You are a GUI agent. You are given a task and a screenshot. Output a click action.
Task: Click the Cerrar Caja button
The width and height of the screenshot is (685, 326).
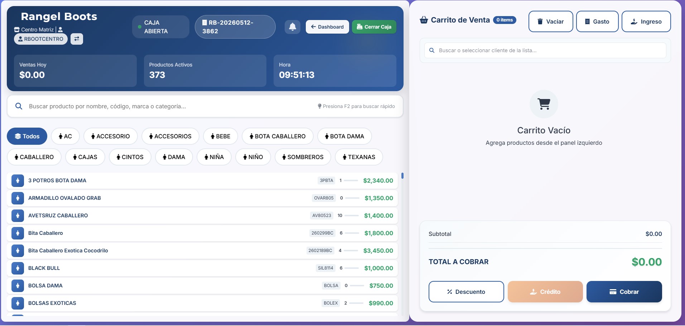[374, 27]
